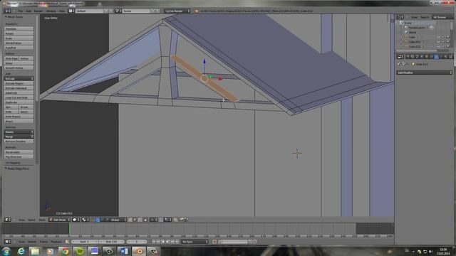456x256 pixels.
Task: Open the Help menu
Action: click(x=62, y=11)
